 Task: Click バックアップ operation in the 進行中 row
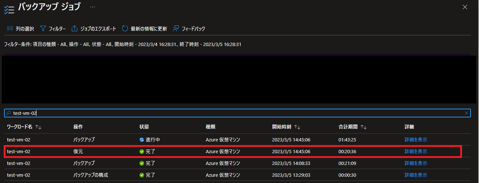(x=84, y=140)
